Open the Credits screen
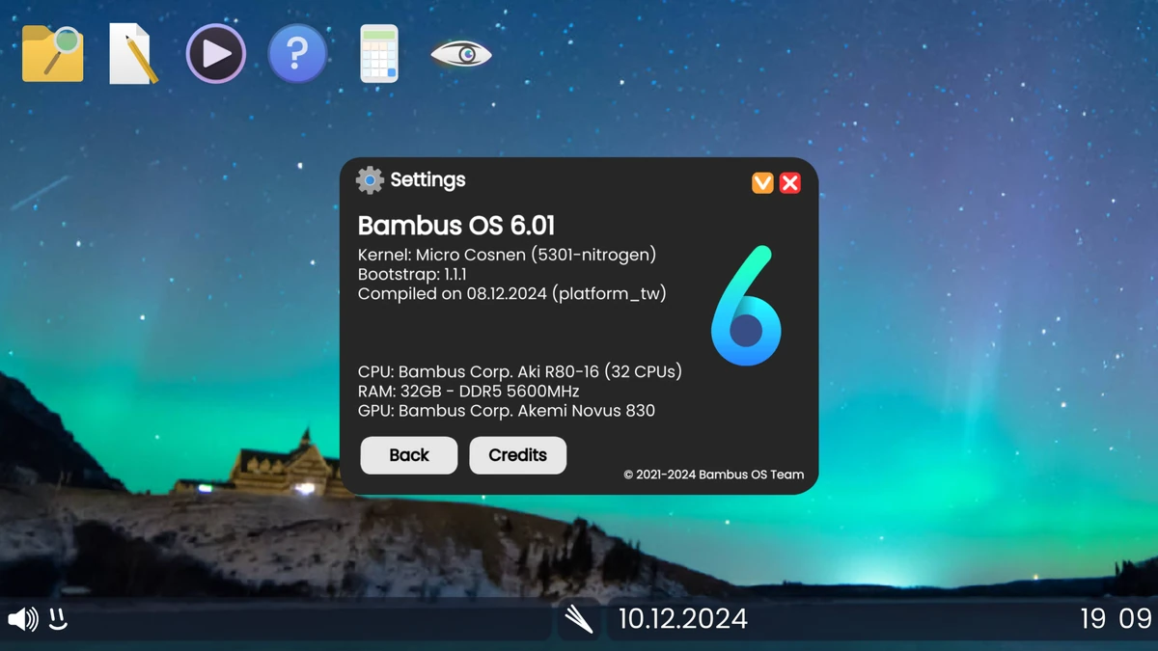Screen dimensions: 1158x651 click(517, 455)
